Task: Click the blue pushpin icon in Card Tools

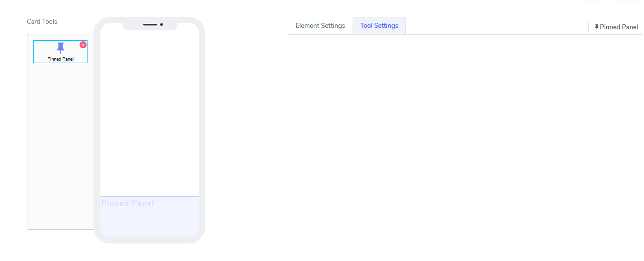Action: 61,48
